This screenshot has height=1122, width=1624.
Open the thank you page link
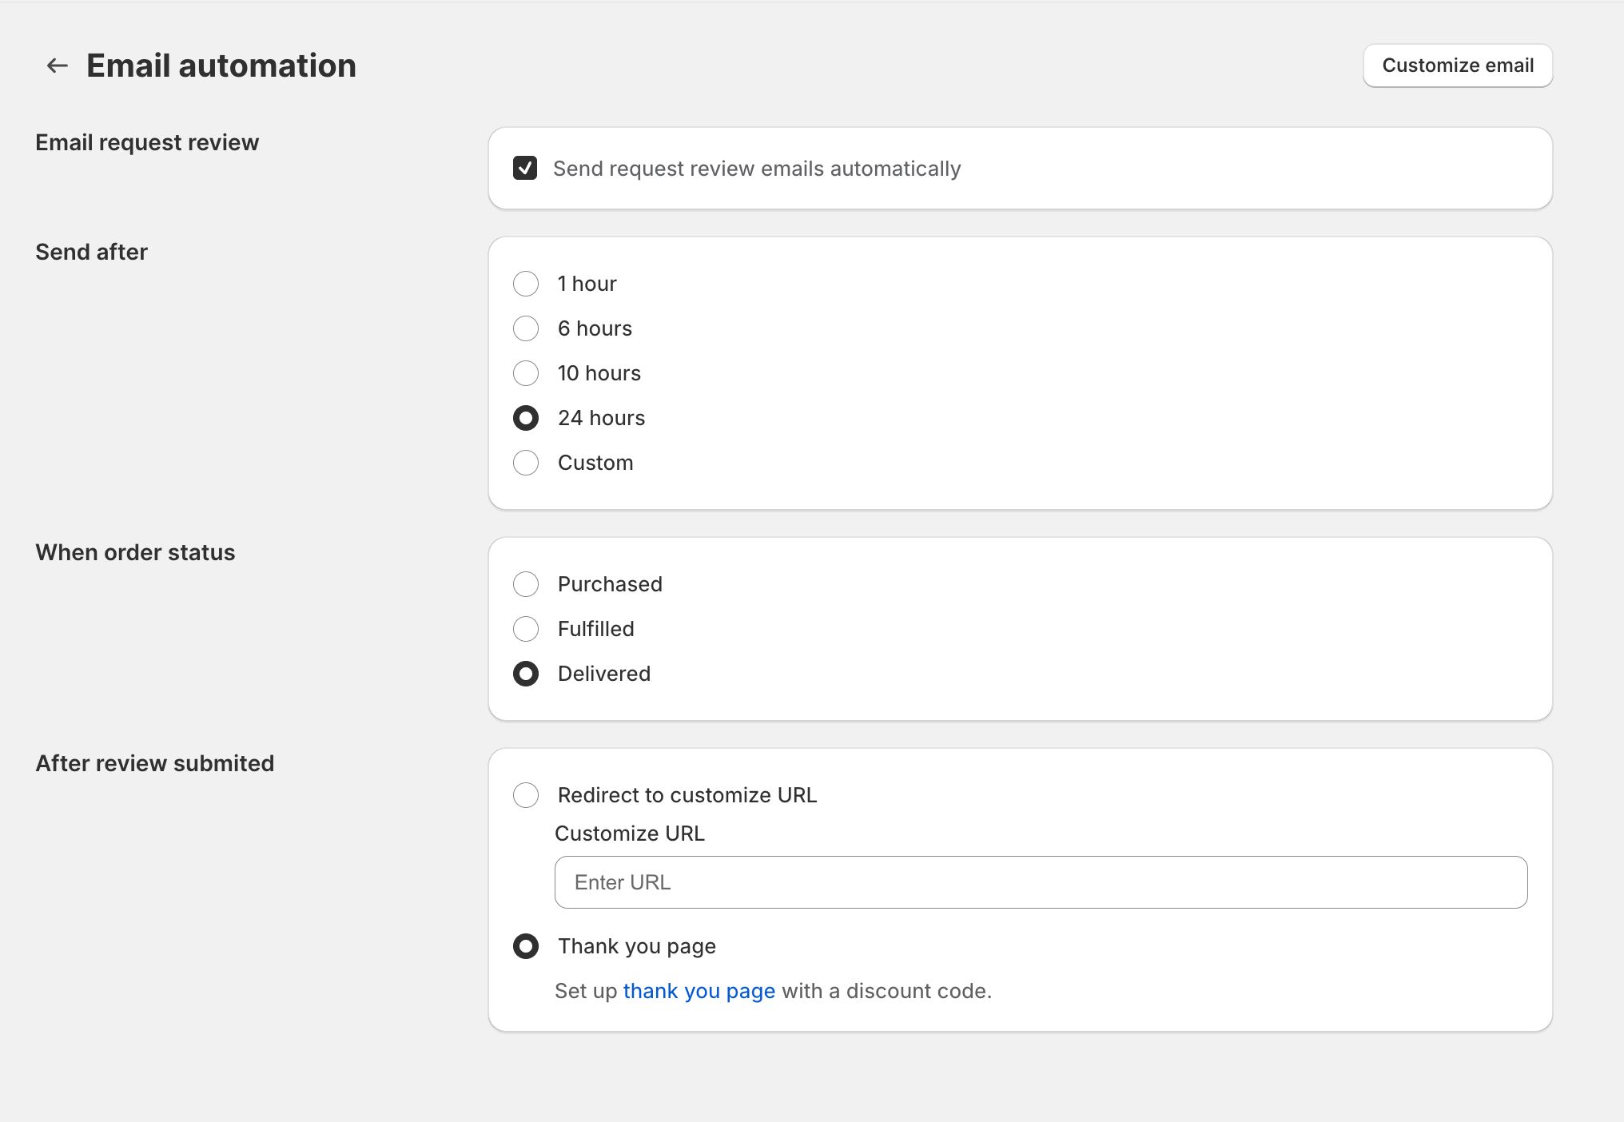tap(699, 991)
